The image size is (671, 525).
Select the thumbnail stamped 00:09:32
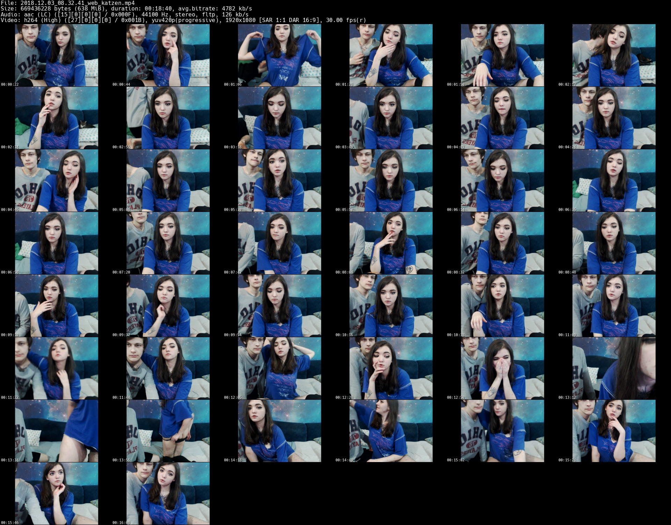click(168, 306)
